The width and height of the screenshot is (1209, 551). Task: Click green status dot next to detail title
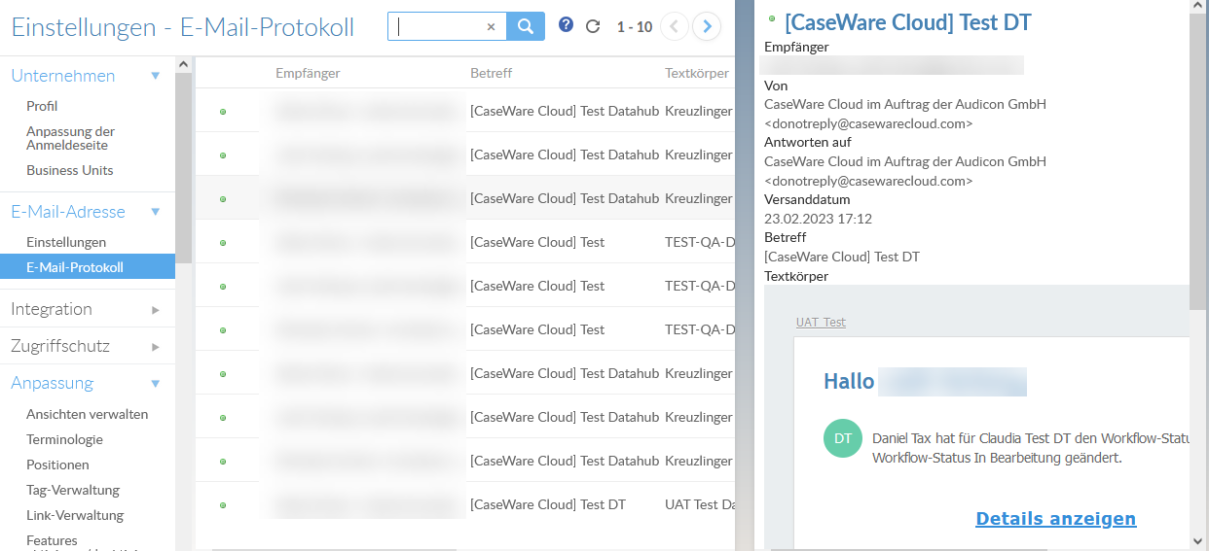[x=772, y=18]
